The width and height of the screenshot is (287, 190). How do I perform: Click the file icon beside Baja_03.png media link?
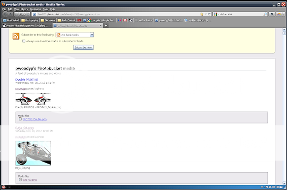pyautogui.click(x=20, y=179)
